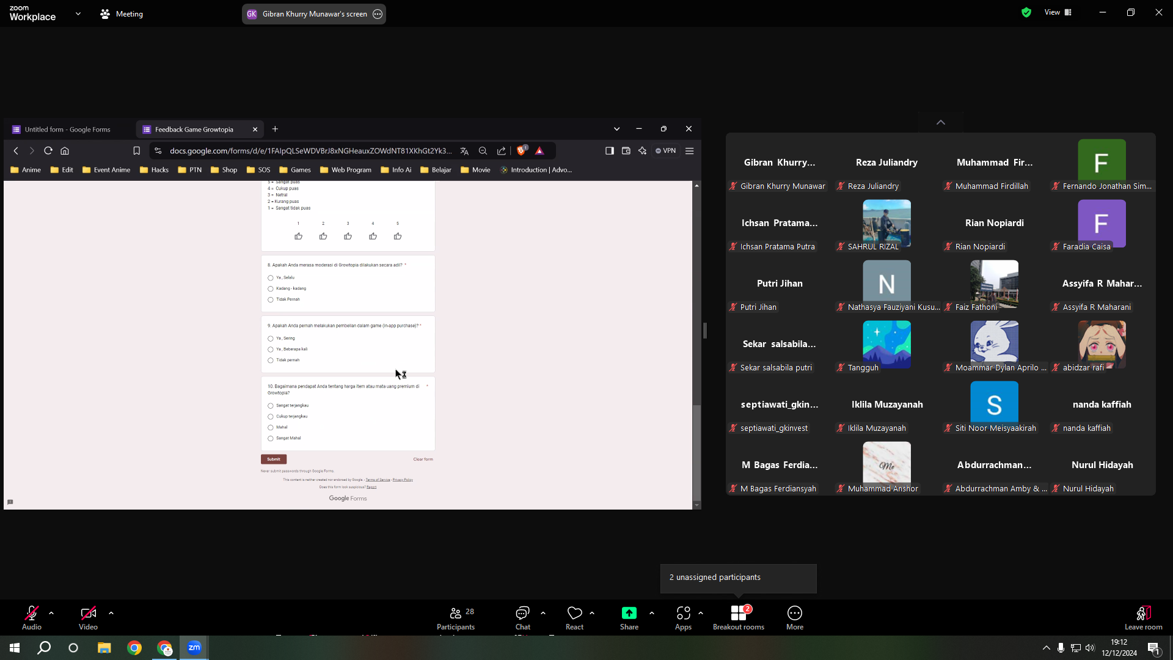Select "Sangat Mahal" radio option
Screen dimensions: 1173x660
tap(271, 439)
